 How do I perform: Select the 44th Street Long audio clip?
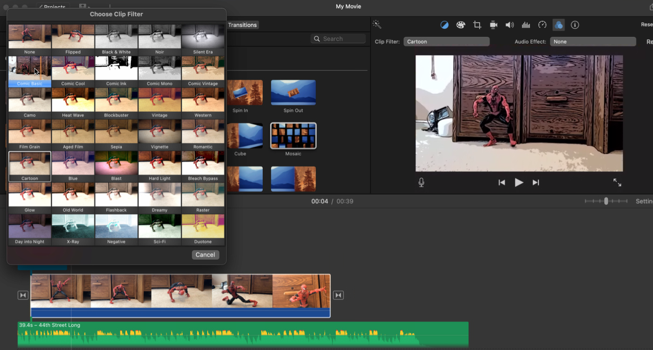(x=243, y=335)
